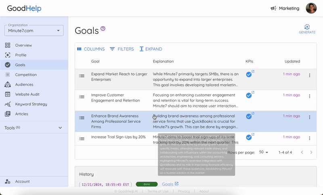Go to next page arrow
Image resolution: width=323 pixels, height=195 pixels.
(311, 152)
